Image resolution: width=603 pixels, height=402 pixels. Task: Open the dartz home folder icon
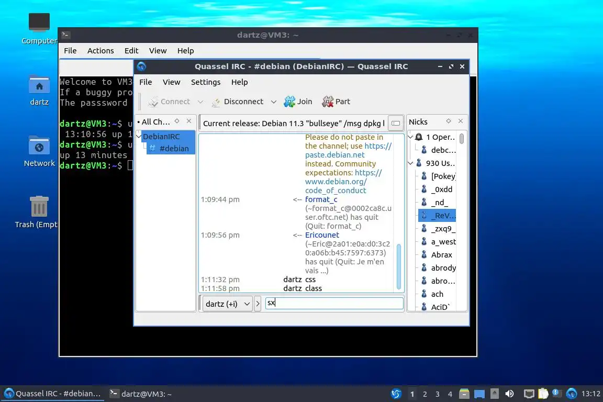pos(39,91)
